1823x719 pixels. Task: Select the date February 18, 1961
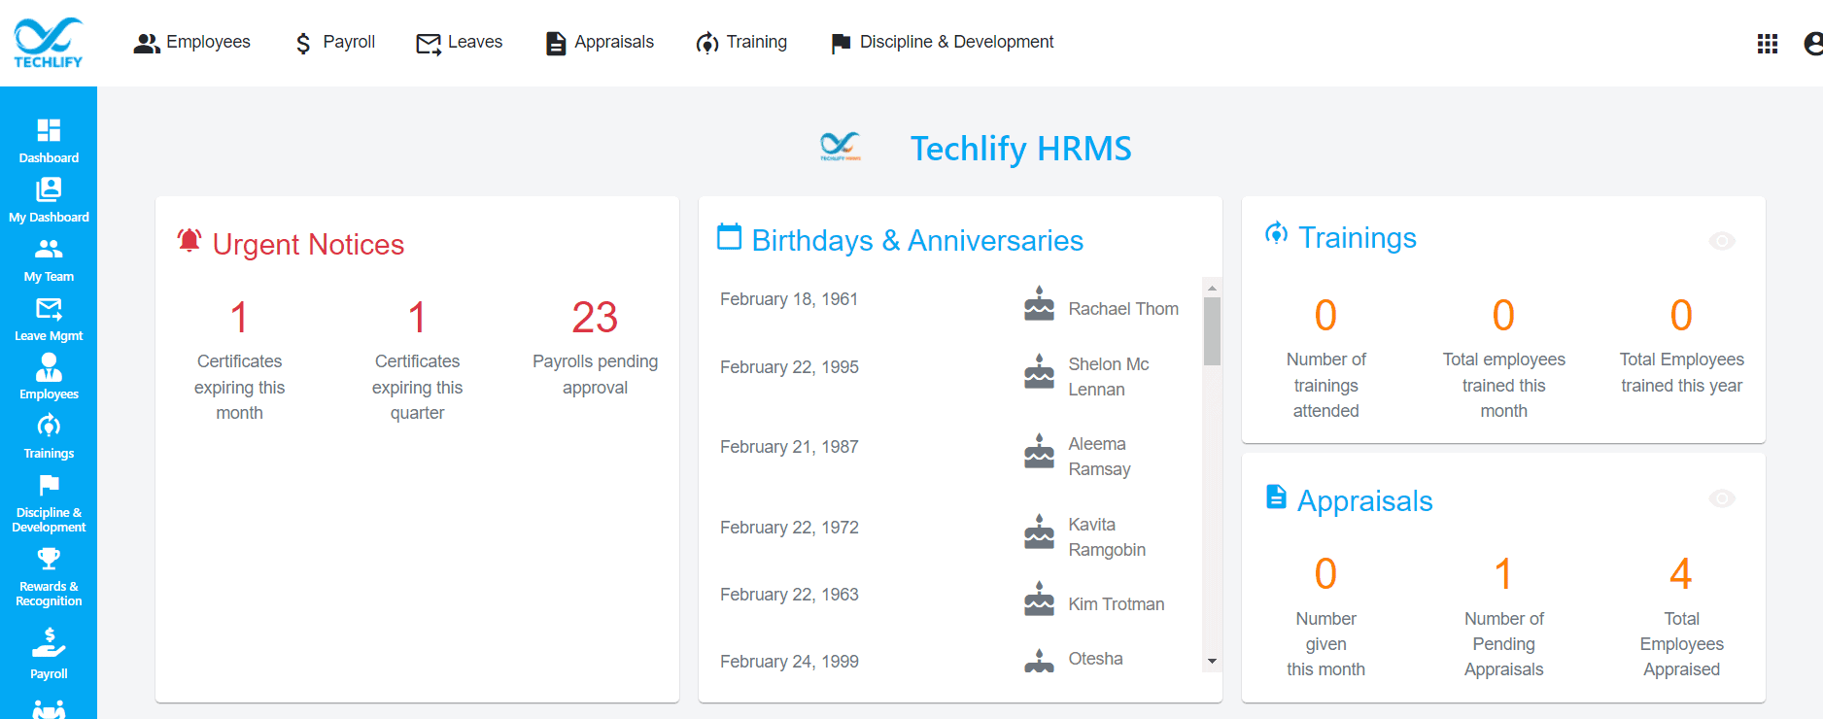click(x=789, y=299)
